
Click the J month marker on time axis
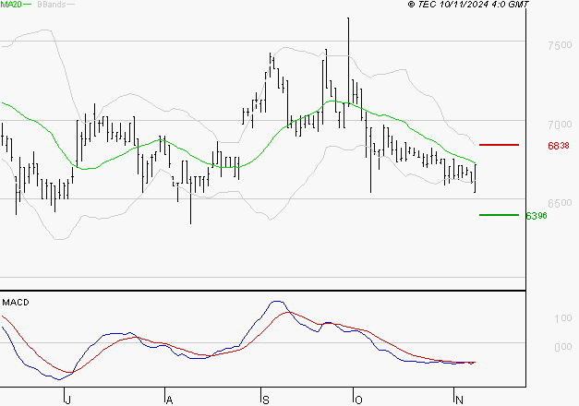coord(67,400)
